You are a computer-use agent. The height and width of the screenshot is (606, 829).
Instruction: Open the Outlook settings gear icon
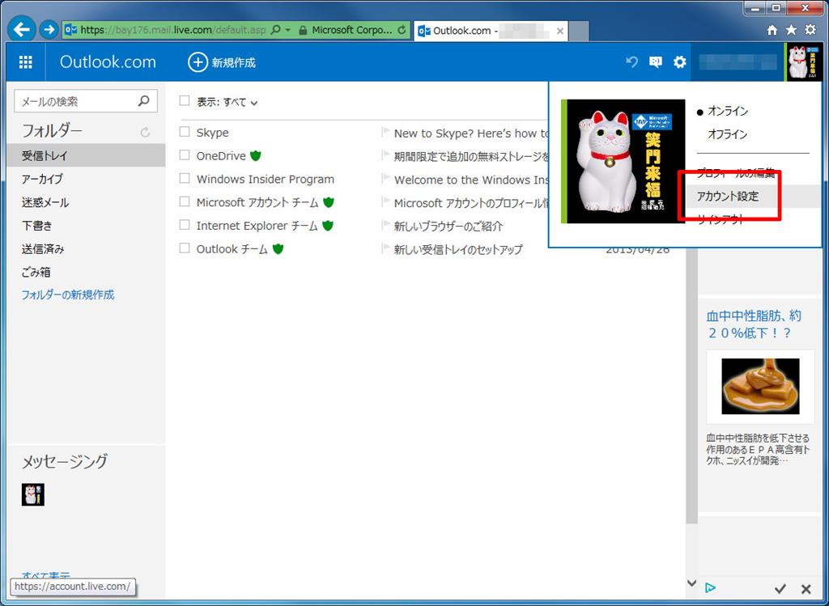pos(680,61)
